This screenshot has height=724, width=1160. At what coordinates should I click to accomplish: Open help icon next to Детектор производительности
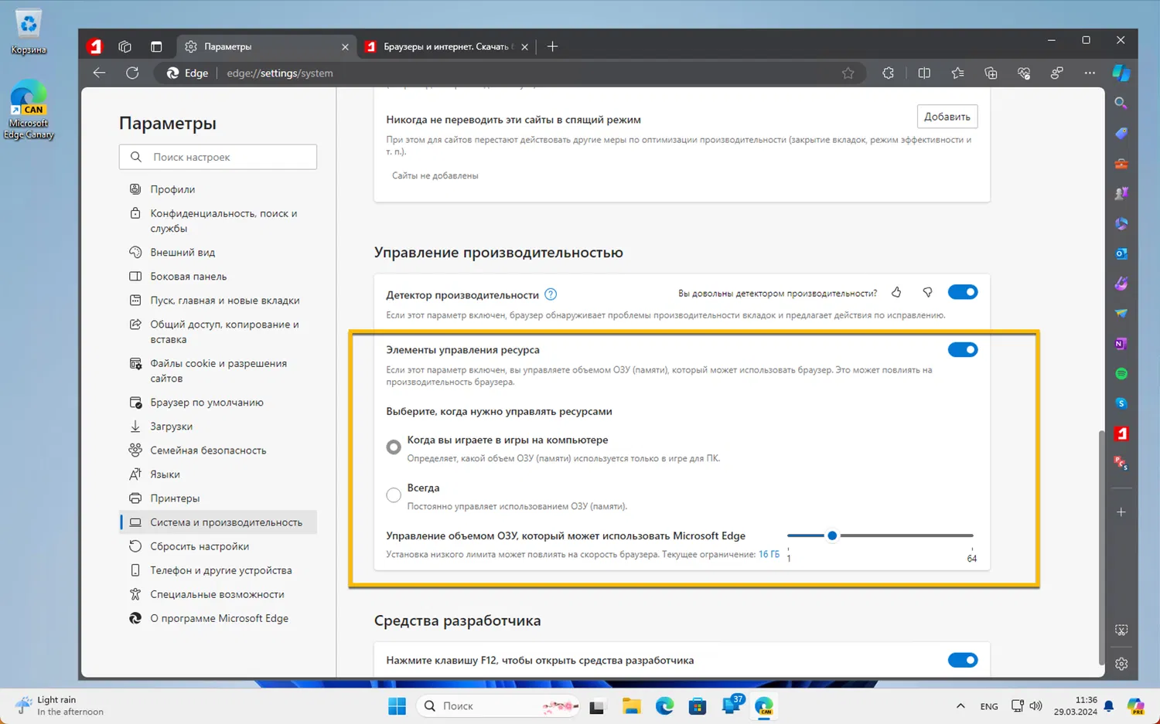click(551, 294)
